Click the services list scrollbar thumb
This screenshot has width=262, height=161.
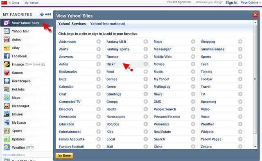point(255,79)
